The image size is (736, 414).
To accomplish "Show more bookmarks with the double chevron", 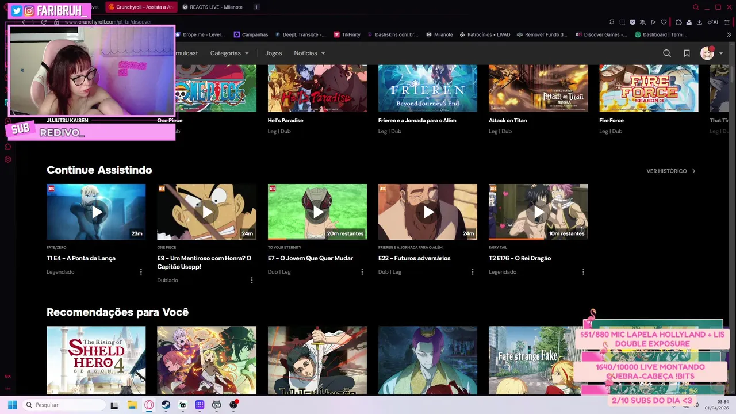I will (x=729, y=34).
